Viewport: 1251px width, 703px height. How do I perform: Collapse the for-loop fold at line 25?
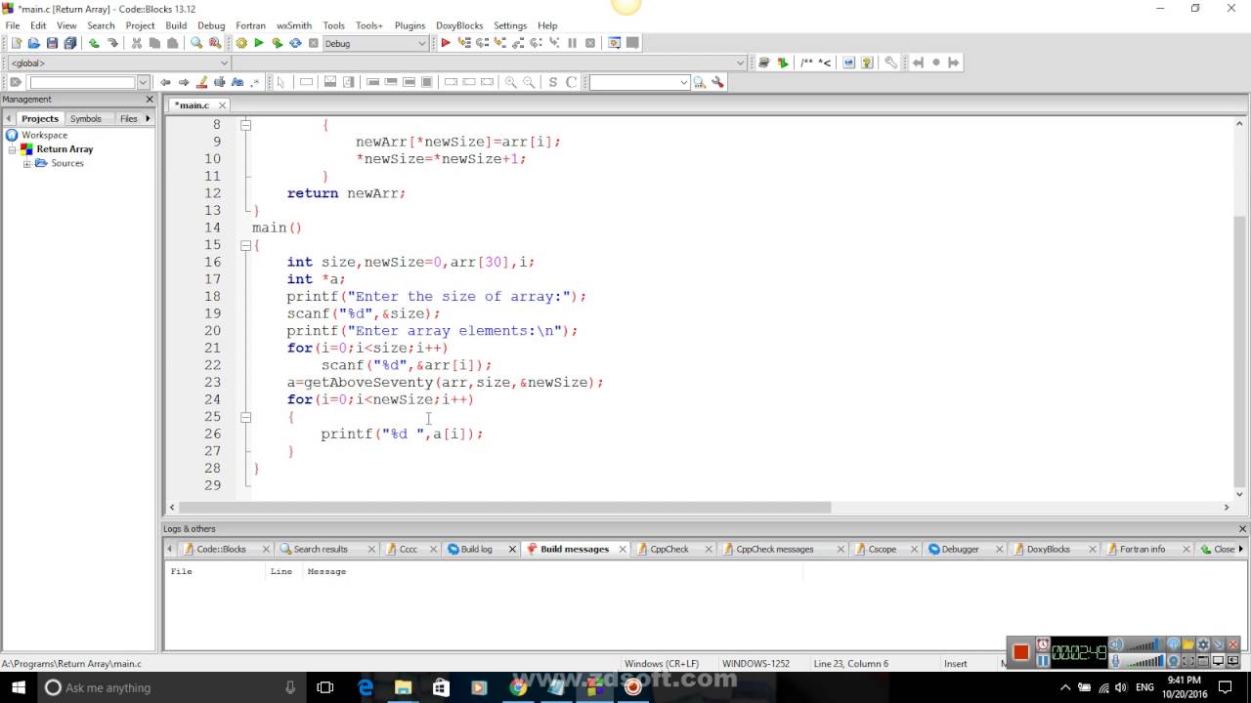click(245, 417)
